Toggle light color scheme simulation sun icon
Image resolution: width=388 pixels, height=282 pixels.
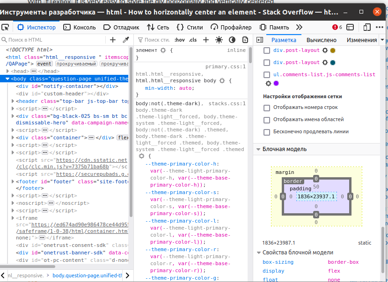click(219, 40)
